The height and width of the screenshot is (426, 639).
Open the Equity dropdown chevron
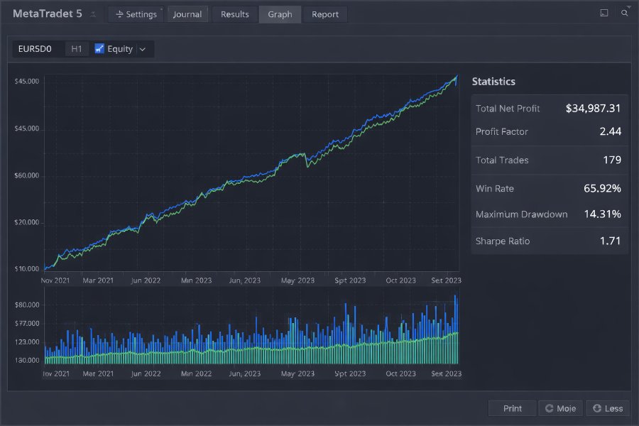point(143,49)
